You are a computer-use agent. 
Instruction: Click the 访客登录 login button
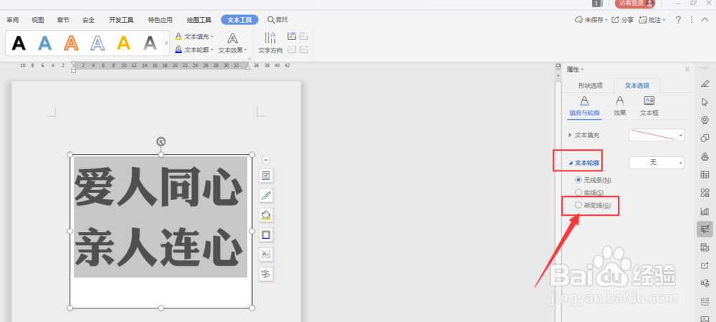(x=634, y=3)
